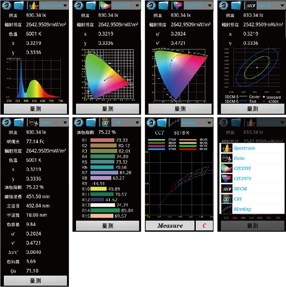Click the Qa 71.10 value
The height and width of the screenshot is (287, 286).
click(x=32, y=271)
